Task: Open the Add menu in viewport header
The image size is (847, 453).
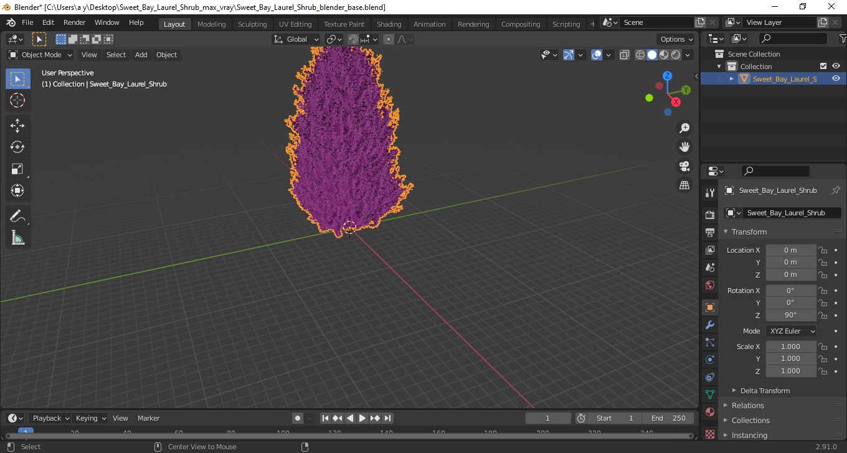Action: (141, 55)
